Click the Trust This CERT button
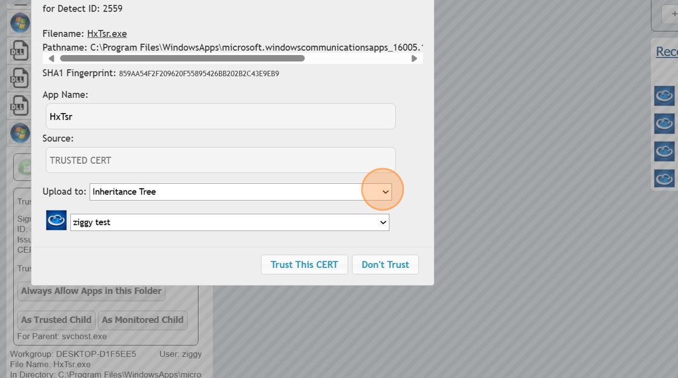The image size is (678, 378). pos(304,265)
